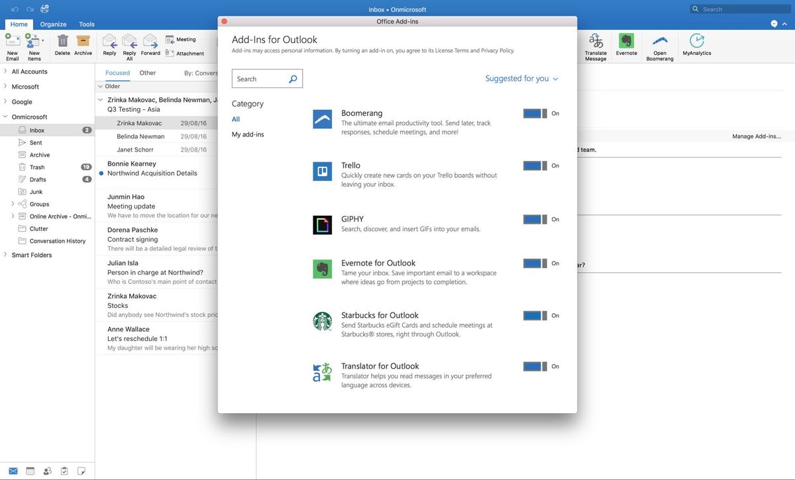Select the Other inbox tab

tap(147, 73)
